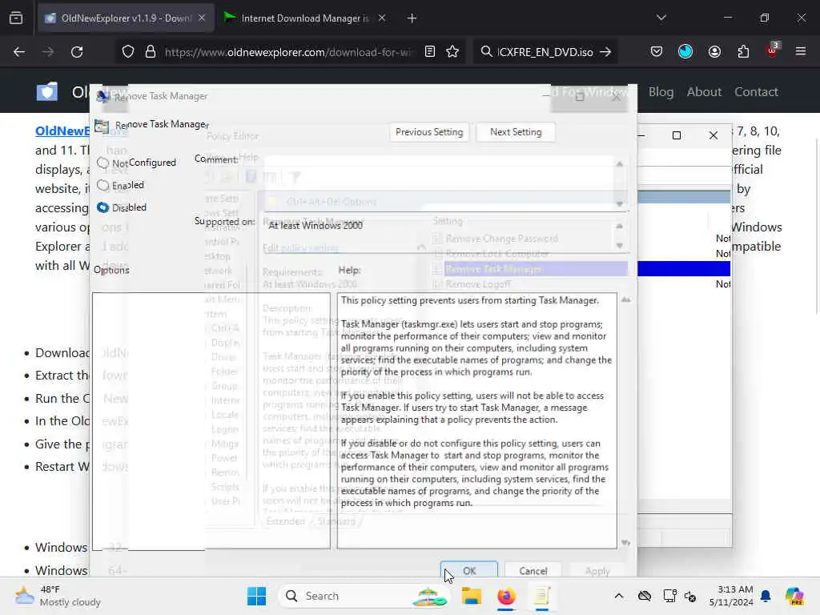Open the Contact page link

pos(756,92)
